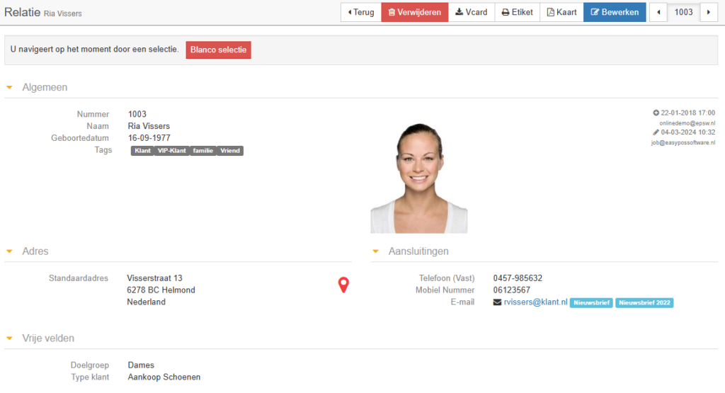Click the relation number field 1003

coord(683,13)
